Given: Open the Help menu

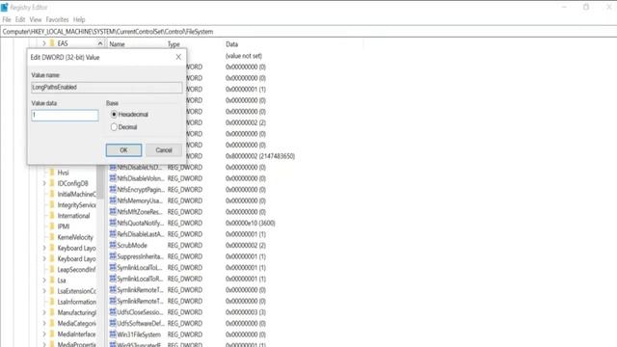Looking at the screenshot, I should pos(79,19).
